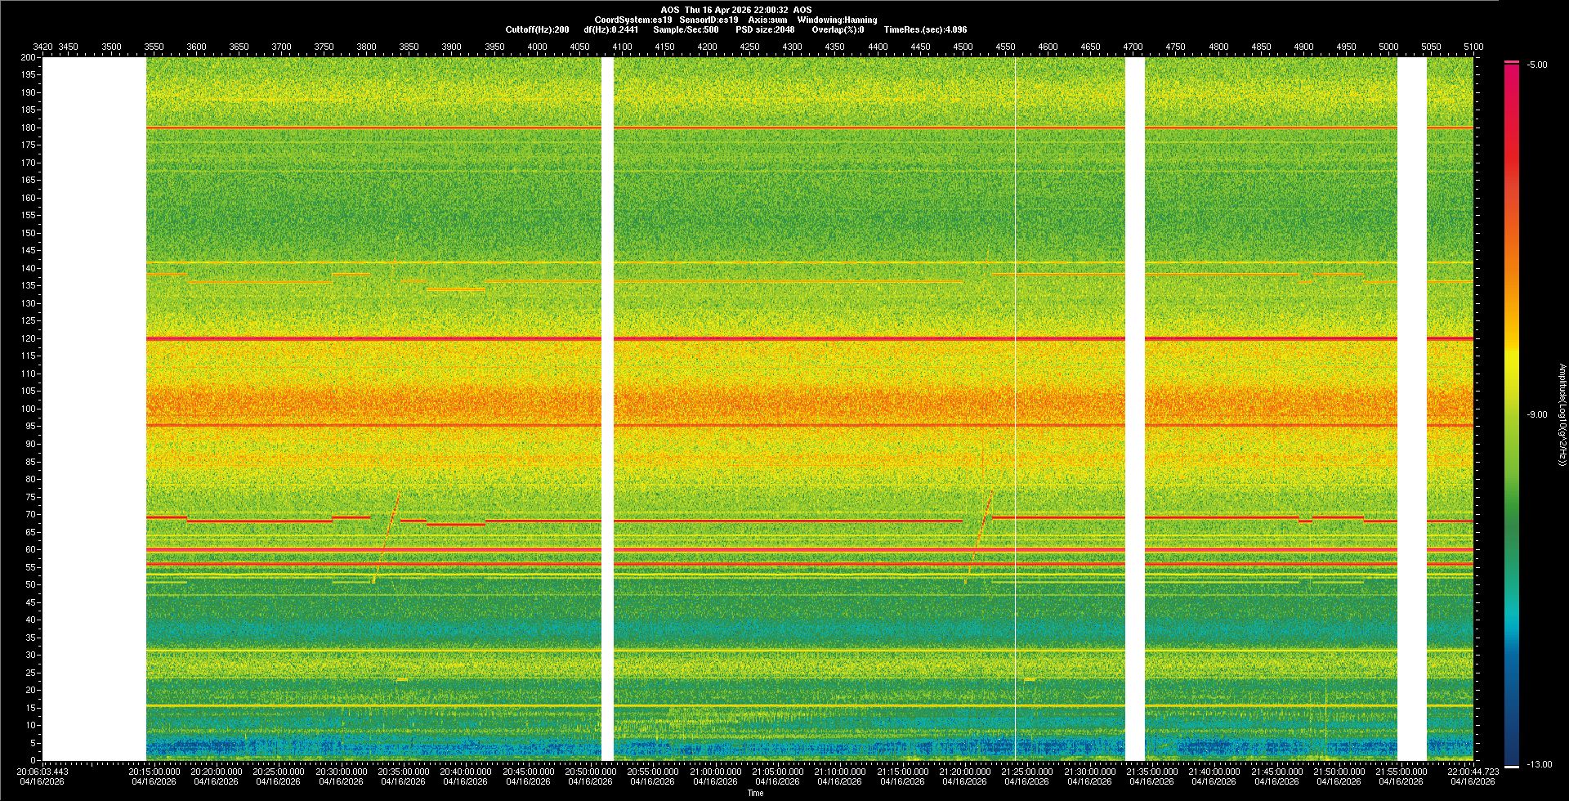Select the 21:35:00.000 time axis label

(x=1151, y=772)
